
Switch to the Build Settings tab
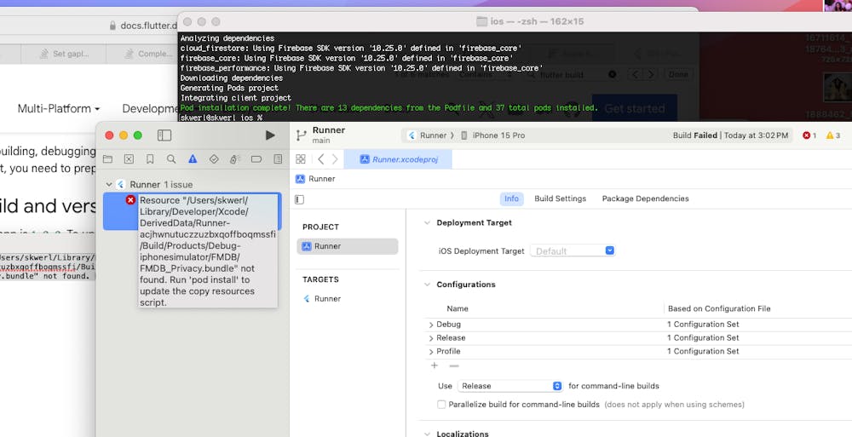(x=561, y=199)
